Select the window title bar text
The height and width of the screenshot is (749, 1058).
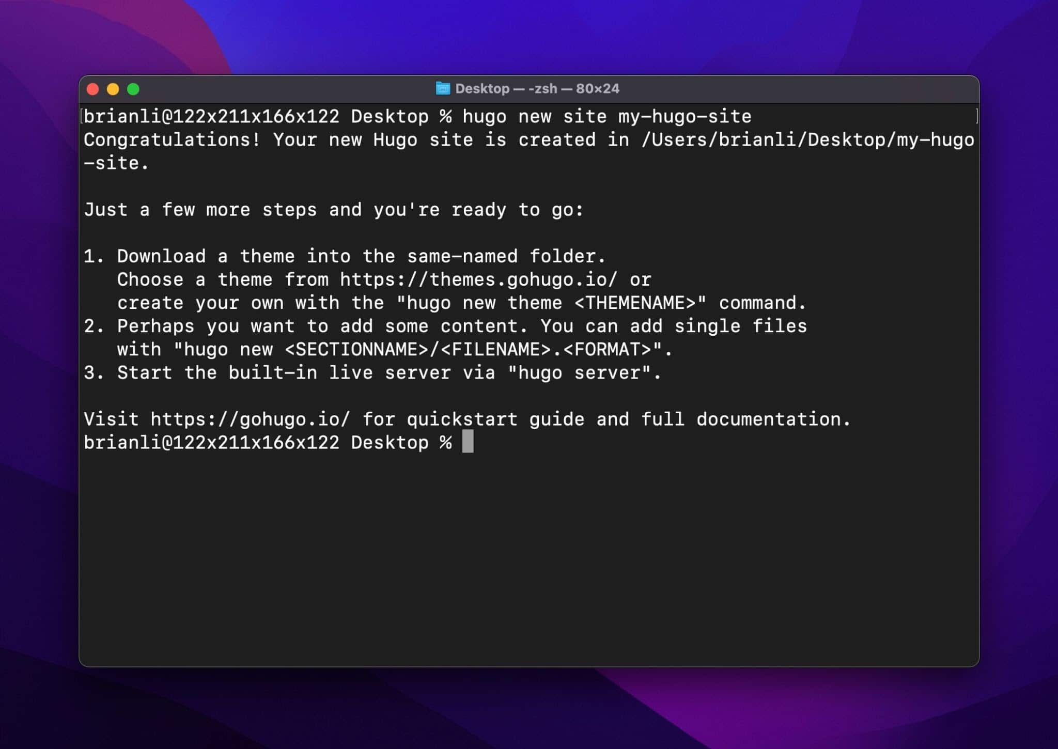(528, 88)
